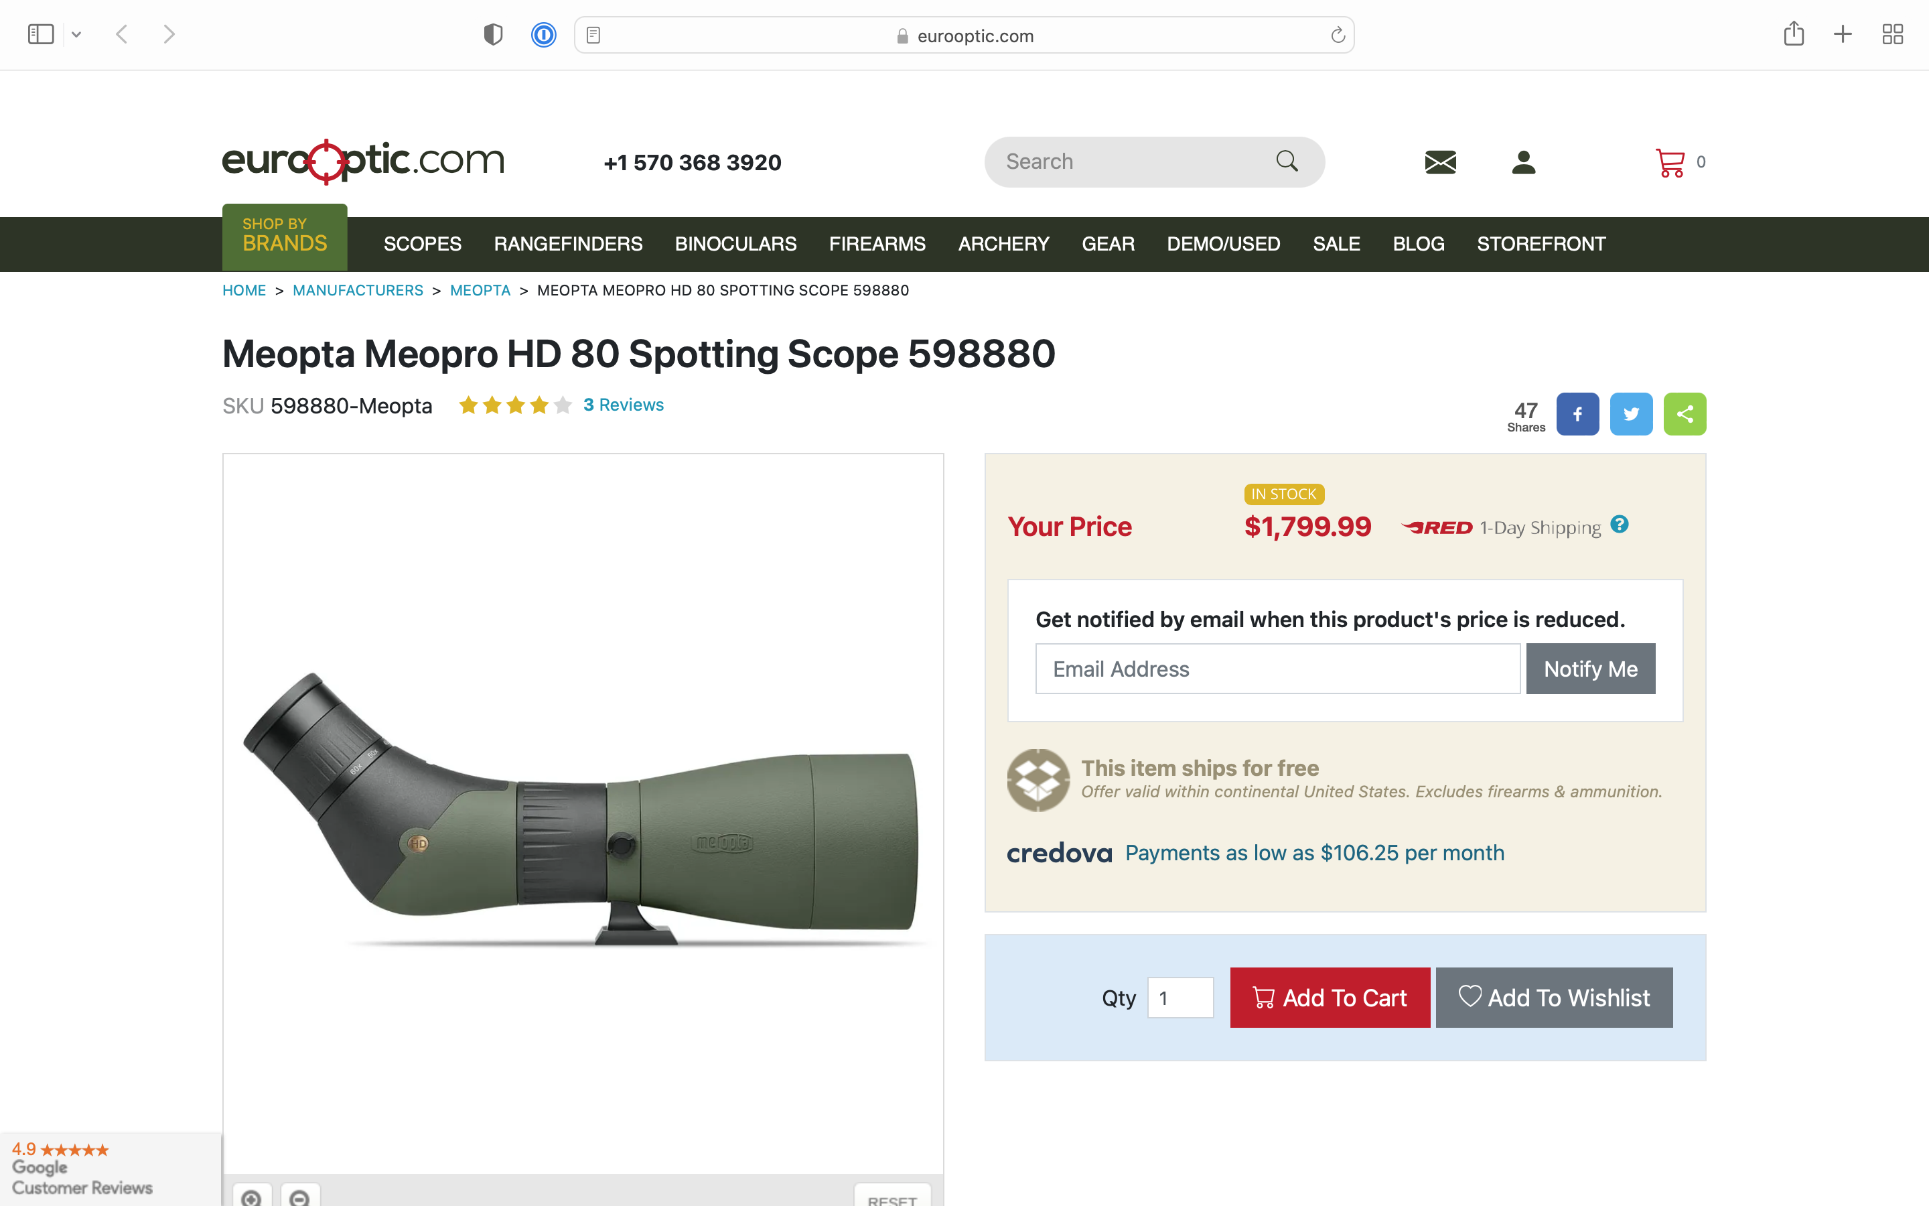Open the Scopes menu

click(423, 244)
